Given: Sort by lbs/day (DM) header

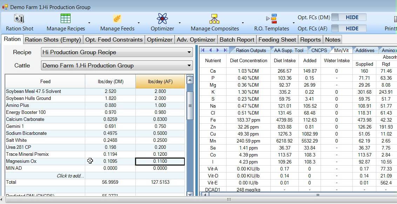Looking at the screenshot, I should click(x=110, y=81).
